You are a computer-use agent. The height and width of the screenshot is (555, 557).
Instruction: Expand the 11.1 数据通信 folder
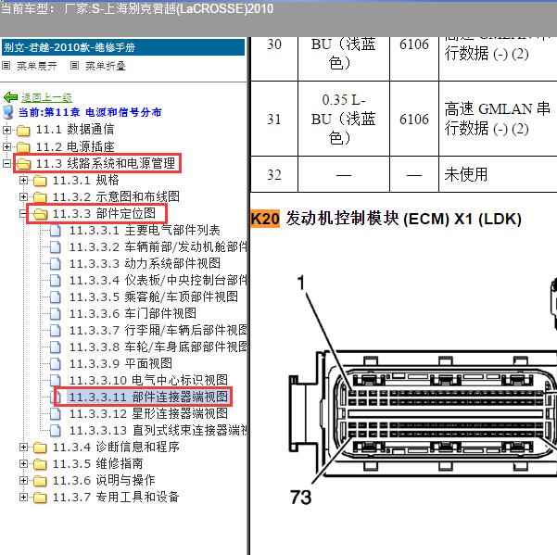tap(6, 130)
